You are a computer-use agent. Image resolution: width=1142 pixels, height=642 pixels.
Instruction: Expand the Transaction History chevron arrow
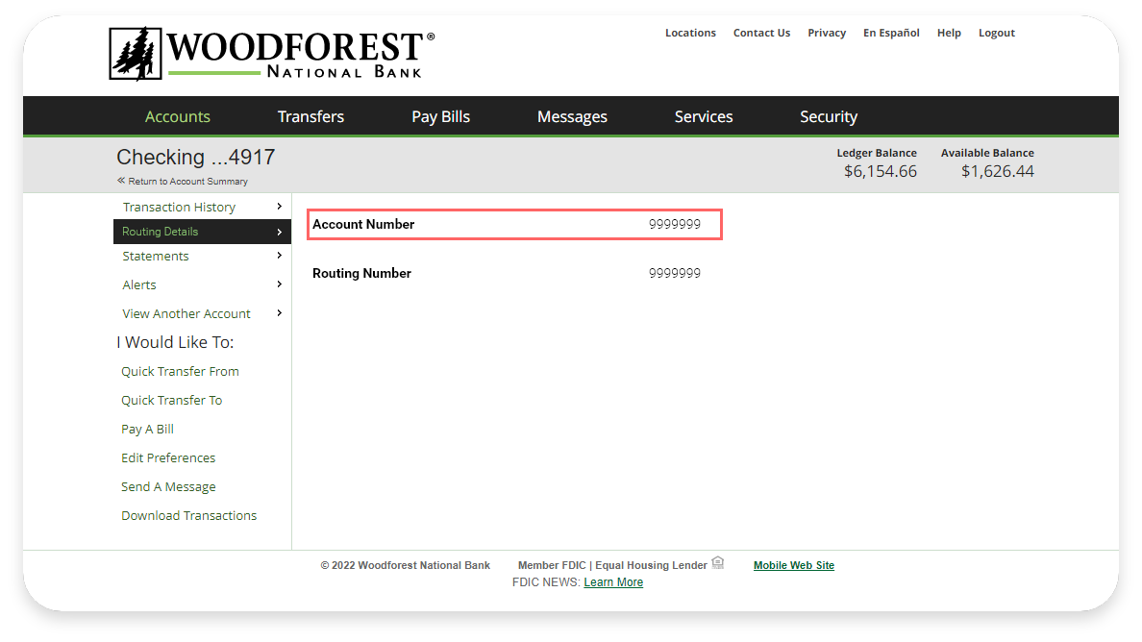(x=280, y=207)
